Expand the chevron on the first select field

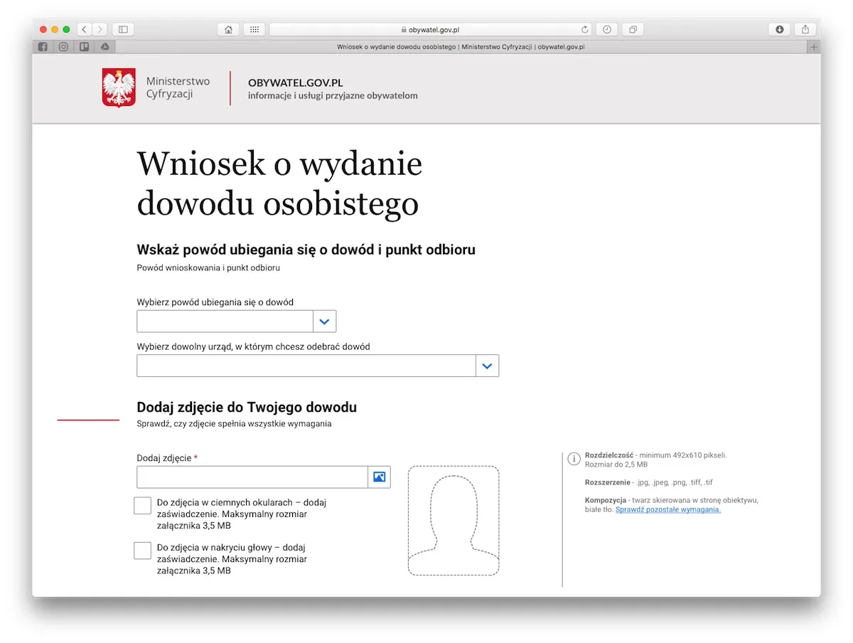(x=325, y=321)
